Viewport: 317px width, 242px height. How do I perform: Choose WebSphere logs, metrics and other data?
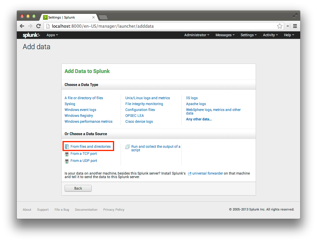(x=213, y=111)
